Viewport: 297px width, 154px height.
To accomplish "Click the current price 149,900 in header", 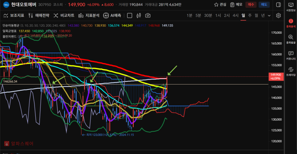I will pyautogui.click(x=76, y=5).
